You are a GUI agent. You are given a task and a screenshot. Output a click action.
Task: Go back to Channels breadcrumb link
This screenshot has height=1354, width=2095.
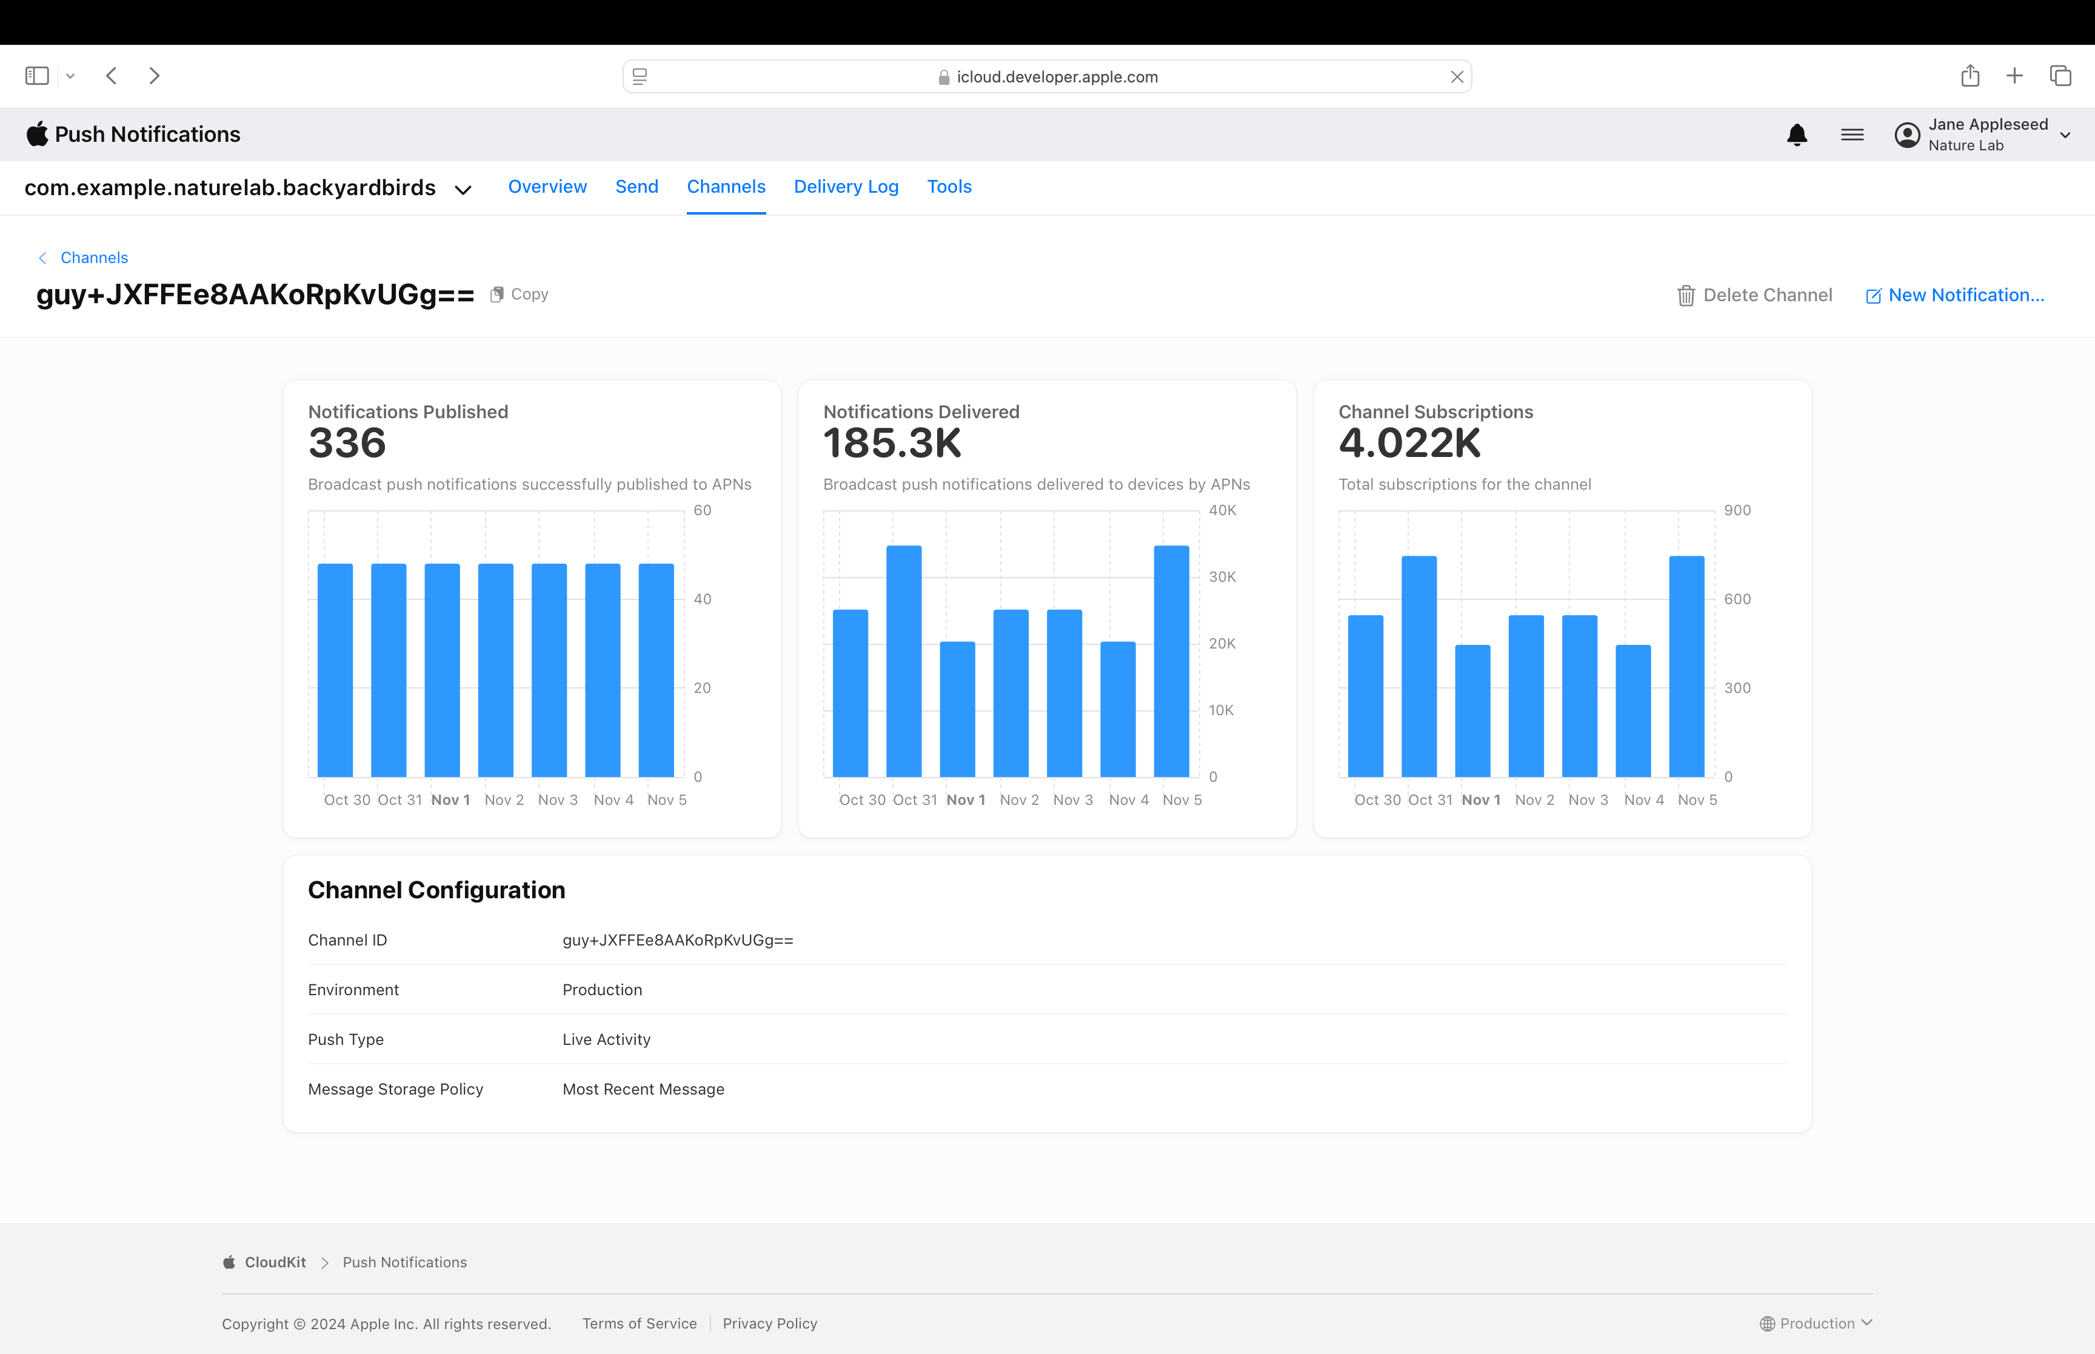(93, 258)
